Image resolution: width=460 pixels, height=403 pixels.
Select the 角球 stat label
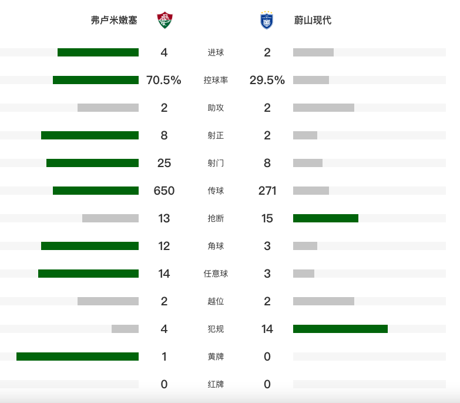[216, 246]
